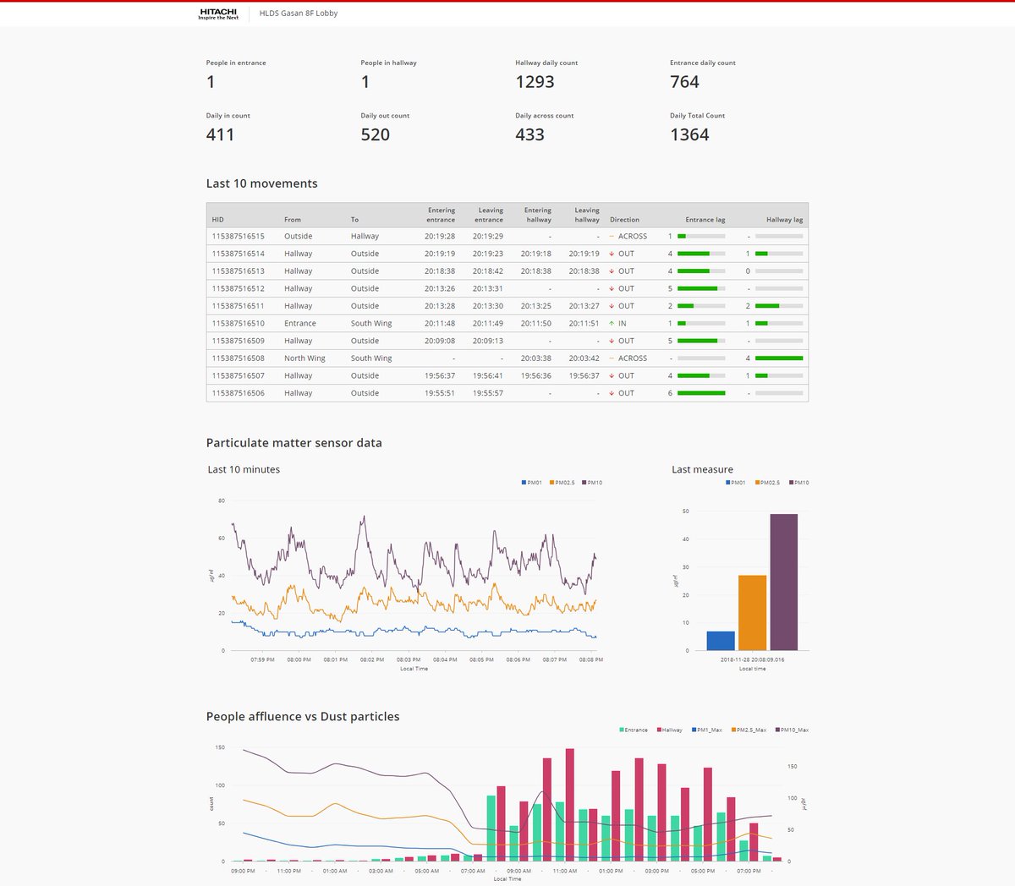The height and width of the screenshot is (886, 1015).
Task: Toggle Hallway series in People affluence legend
Action: (x=670, y=730)
